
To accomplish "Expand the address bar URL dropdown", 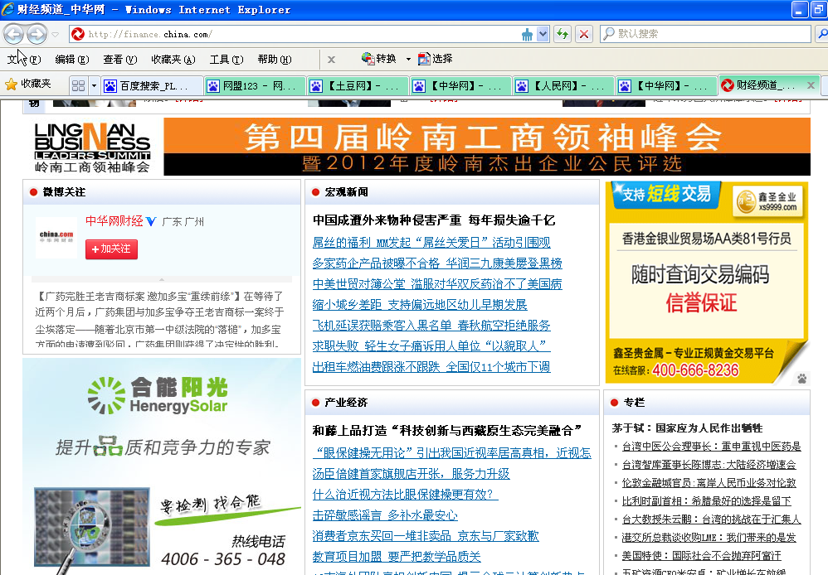I will pos(543,34).
